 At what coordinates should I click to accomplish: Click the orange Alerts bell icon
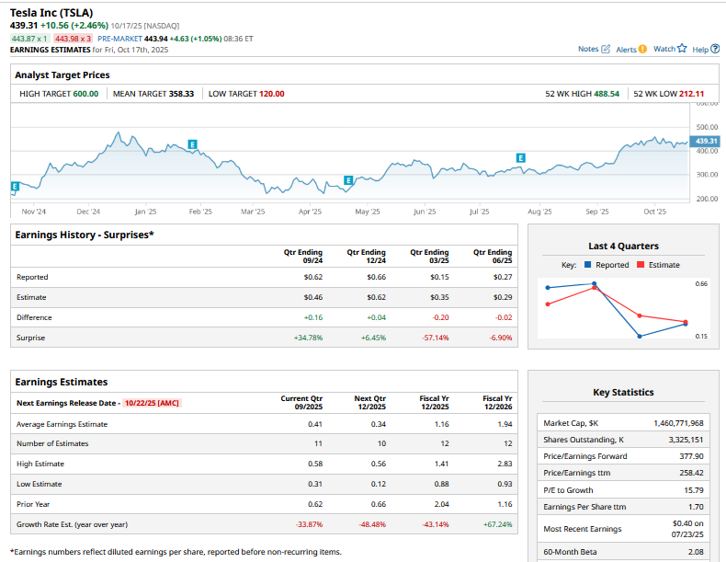pyautogui.click(x=642, y=49)
